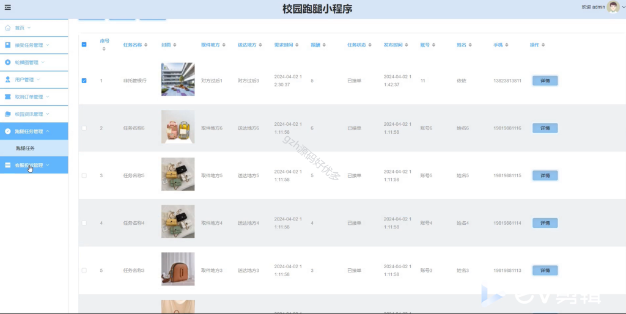This screenshot has height=314, width=626.
Task: Open the 首页 menu item
Action: [x=34, y=28]
